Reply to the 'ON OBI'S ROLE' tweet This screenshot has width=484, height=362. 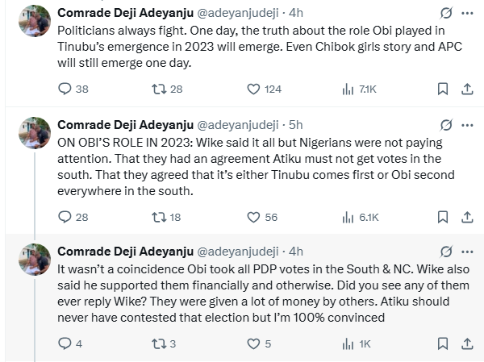(65, 217)
